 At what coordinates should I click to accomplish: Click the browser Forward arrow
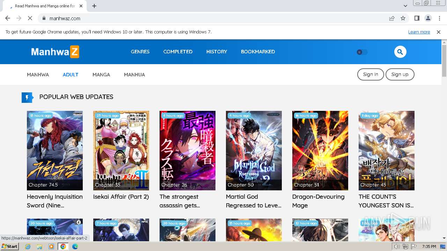click(19, 18)
